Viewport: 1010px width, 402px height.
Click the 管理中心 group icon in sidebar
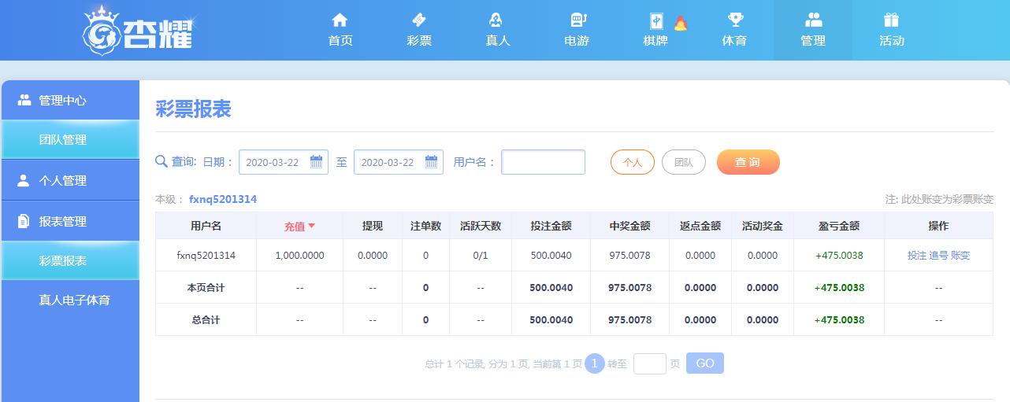(24, 100)
